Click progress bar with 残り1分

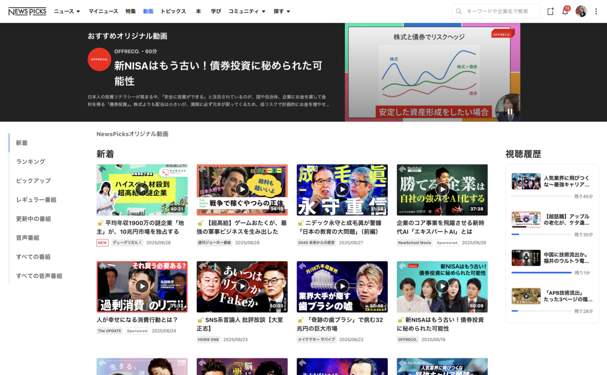[x=541, y=273]
